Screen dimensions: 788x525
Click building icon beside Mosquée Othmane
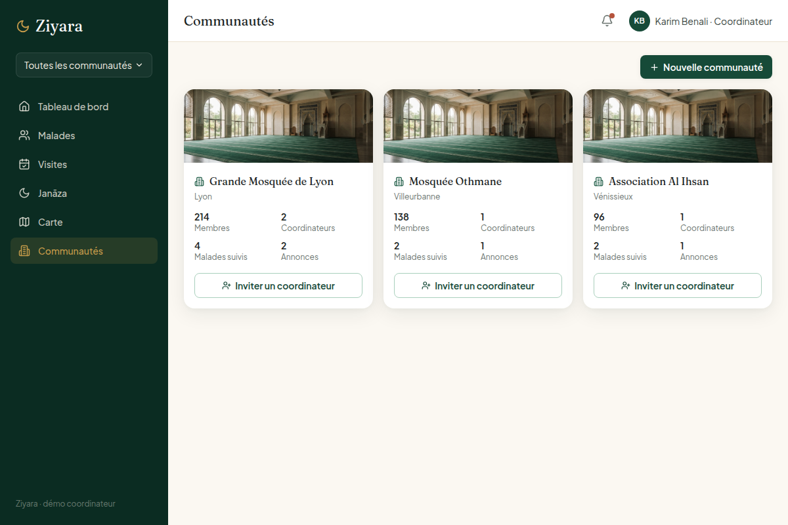pyautogui.click(x=399, y=182)
